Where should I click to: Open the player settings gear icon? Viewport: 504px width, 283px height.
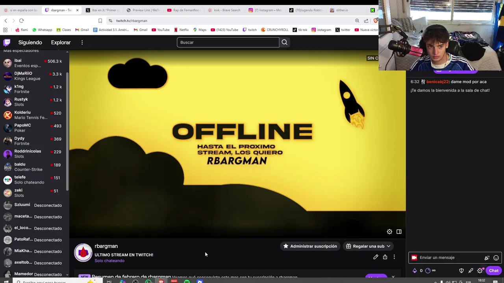tap(389, 232)
